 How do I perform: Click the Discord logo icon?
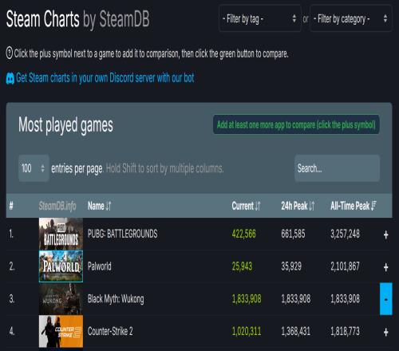point(10,78)
